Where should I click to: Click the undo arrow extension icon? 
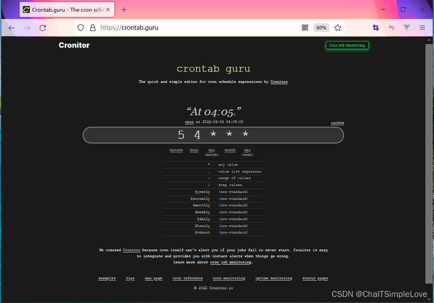(x=391, y=28)
